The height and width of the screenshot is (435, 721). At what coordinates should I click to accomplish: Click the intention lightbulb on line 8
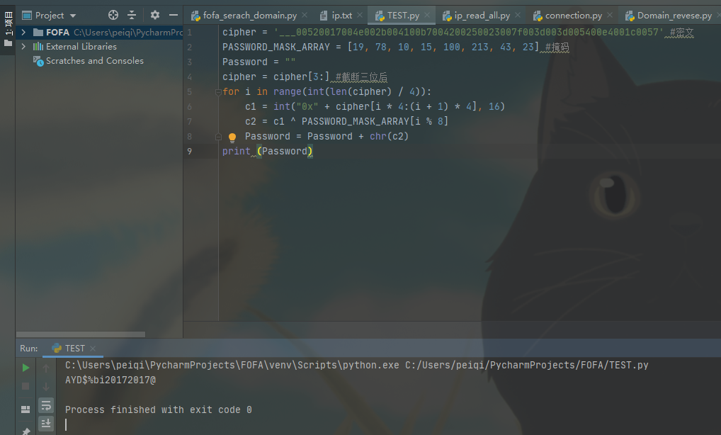(x=232, y=137)
